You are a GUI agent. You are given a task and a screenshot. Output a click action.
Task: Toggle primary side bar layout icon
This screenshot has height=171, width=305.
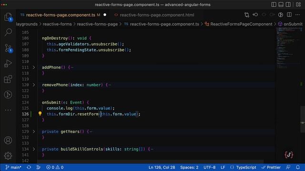[x=274, y=4]
